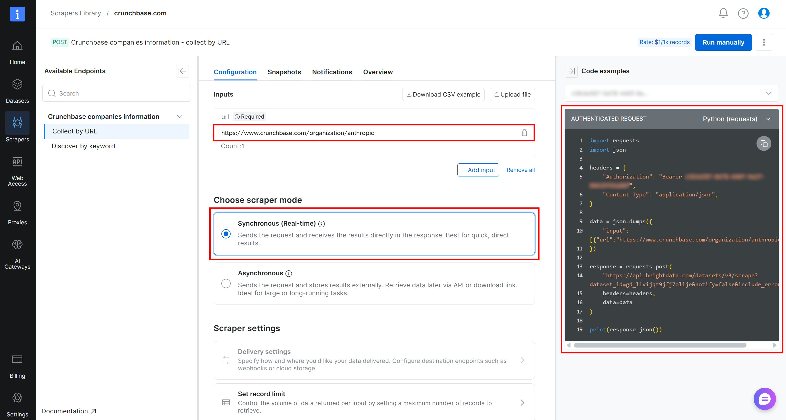
Task: Switch to the Snapshots tab
Action: (x=284, y=72)
